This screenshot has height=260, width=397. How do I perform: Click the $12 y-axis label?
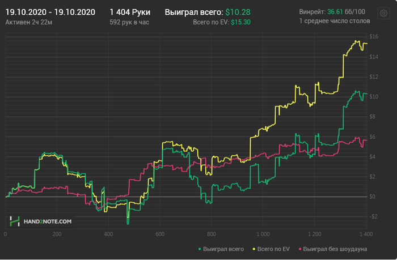[x=374, y=76]
